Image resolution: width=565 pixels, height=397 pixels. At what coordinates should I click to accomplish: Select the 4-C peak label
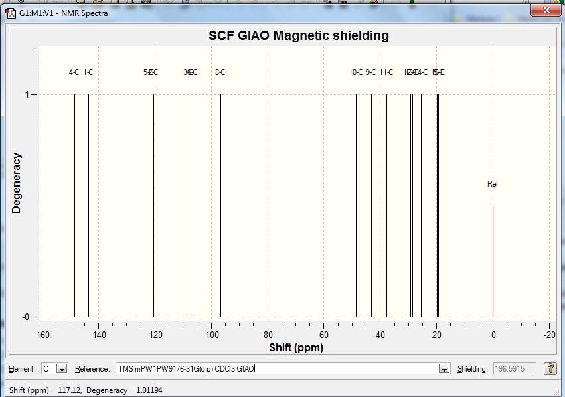point(74,72)
